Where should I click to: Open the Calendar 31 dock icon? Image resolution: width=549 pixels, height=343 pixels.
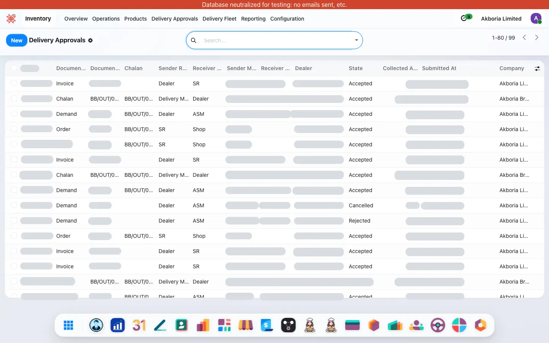139,325
